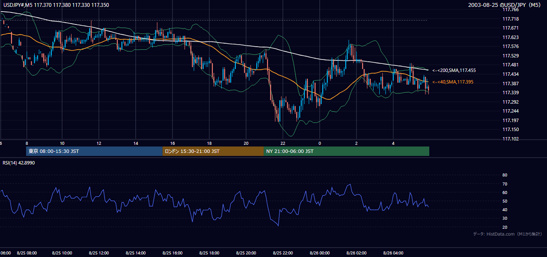Click price level 117.766 on the axis
547x257 pixels.
click(x=510, y=9)
